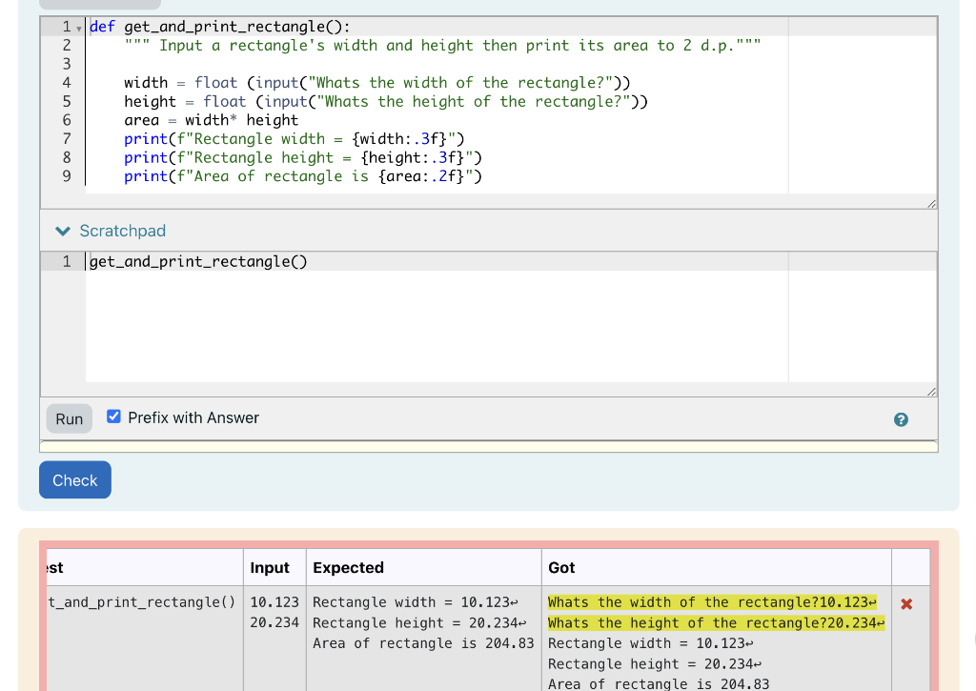The height and width of the screenshot is (691, 976).
Task: Click the Scratchpad editor's resize grip
Action: click(x=931, y=390)
